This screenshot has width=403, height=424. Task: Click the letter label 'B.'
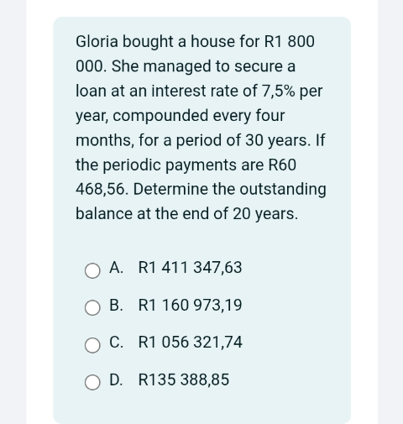pyautogui.click(x=116, y=305)
